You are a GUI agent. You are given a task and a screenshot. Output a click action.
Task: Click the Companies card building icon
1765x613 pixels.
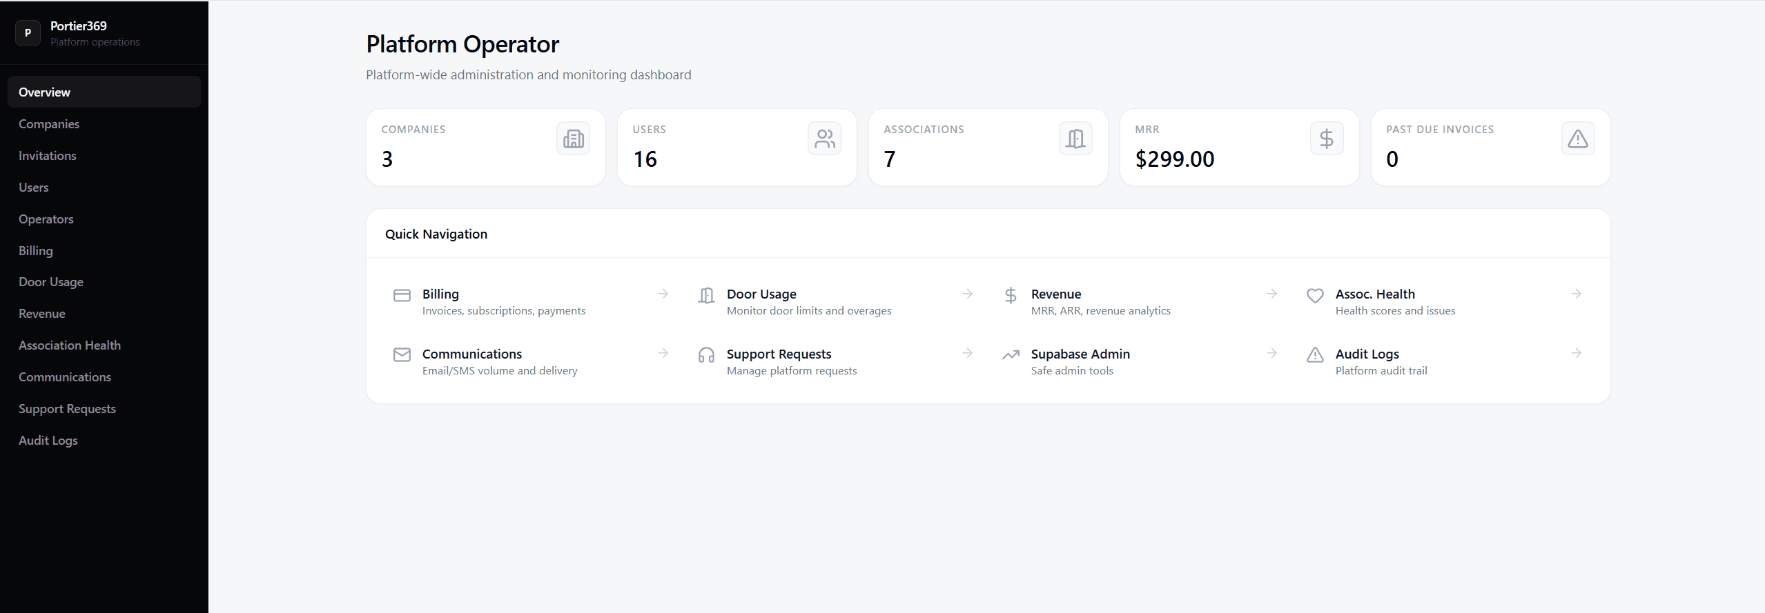tap(573, 139)
